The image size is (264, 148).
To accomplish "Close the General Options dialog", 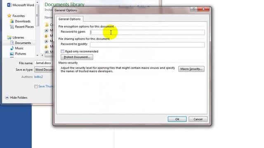I will pos(203,9).
